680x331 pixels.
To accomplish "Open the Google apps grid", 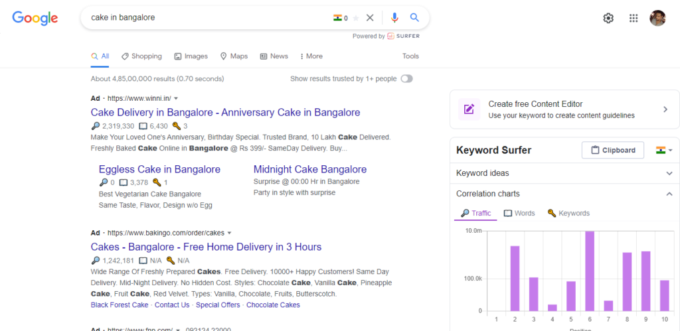I will coord(633,18).
